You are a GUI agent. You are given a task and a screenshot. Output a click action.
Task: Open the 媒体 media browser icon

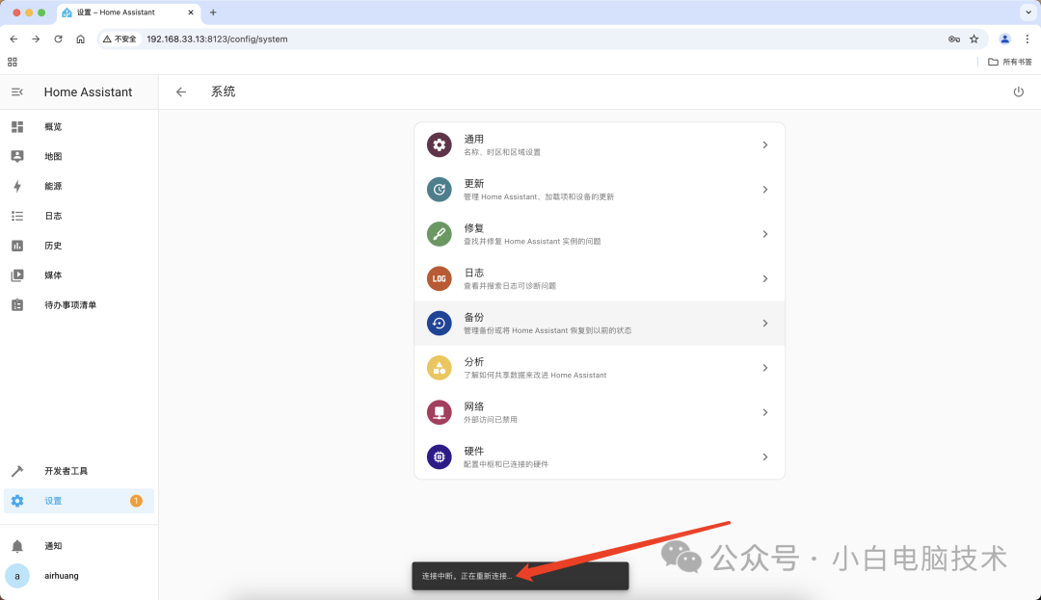click(17, 275)
